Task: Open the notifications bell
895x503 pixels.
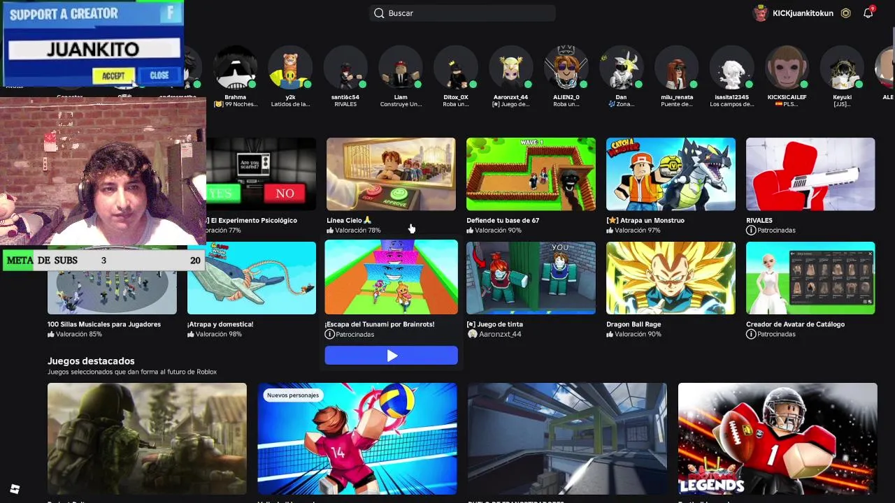Action: point(868,13)
